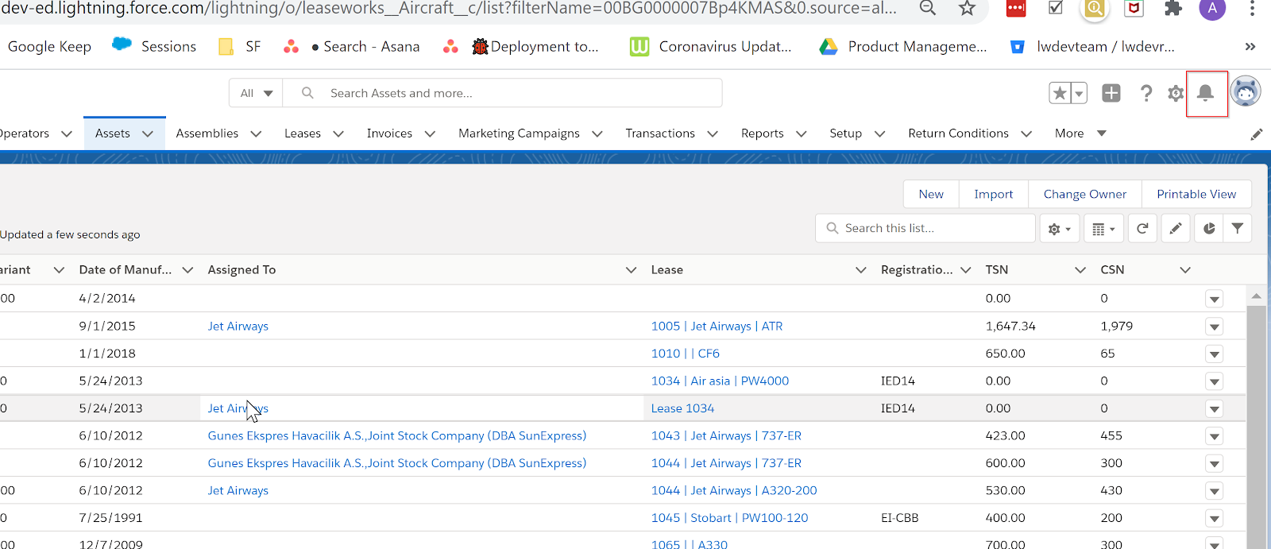Select Return Conditions tab
The width and height of the screenshot is (1271, 549).
(958, 133)
